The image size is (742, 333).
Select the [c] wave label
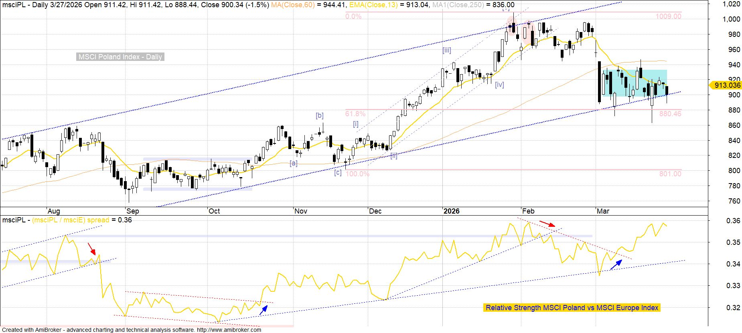tap(338, 172)
